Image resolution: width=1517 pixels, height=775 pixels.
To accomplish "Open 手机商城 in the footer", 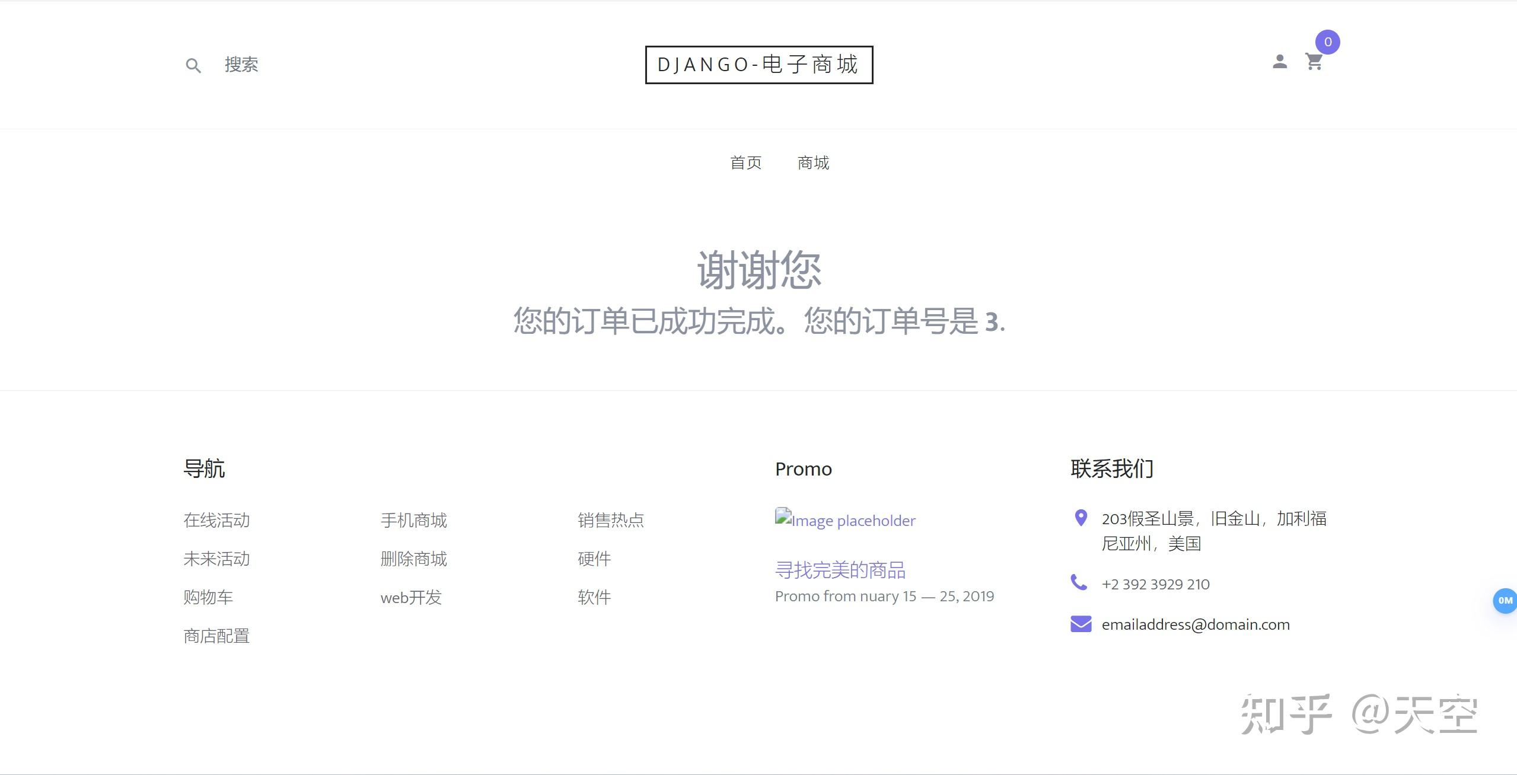I will [x=413, y=520].
